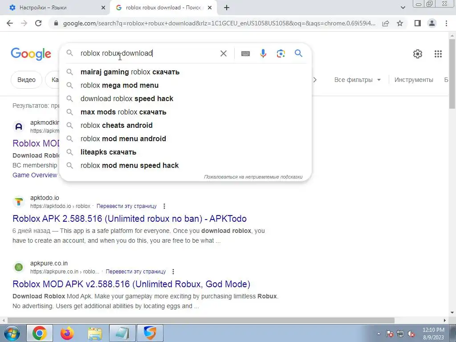Choose suggestion roblox mega mod menu
Screen dimensions: 456x342
click(186, 85)
